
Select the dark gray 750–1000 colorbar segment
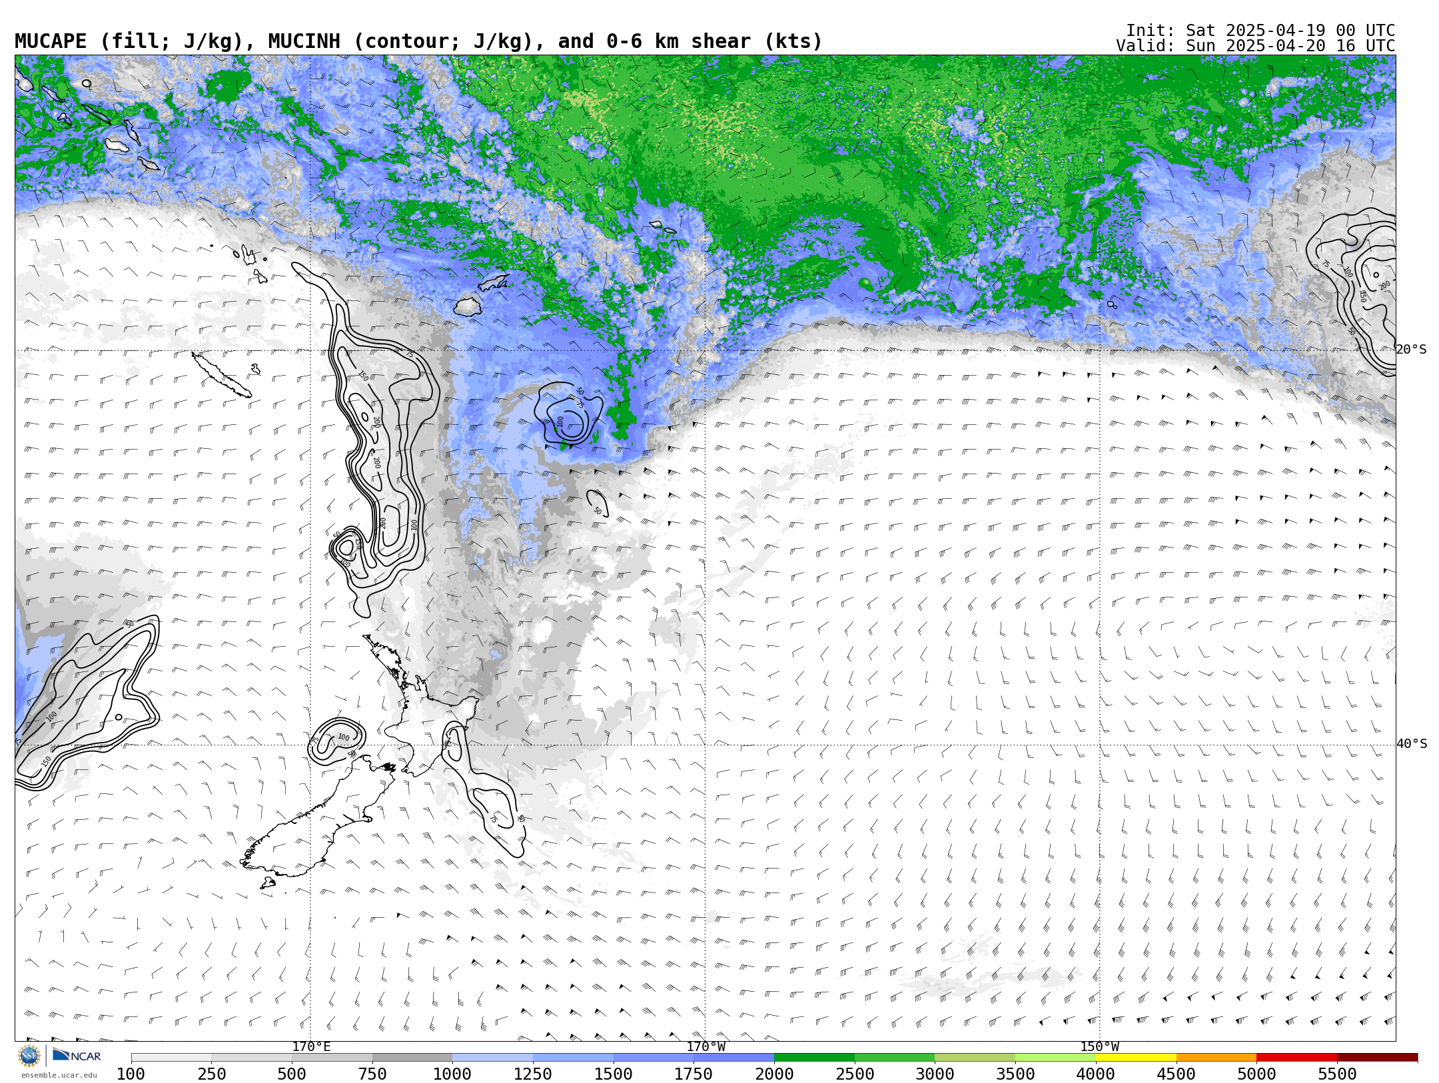pos(412,1058)
